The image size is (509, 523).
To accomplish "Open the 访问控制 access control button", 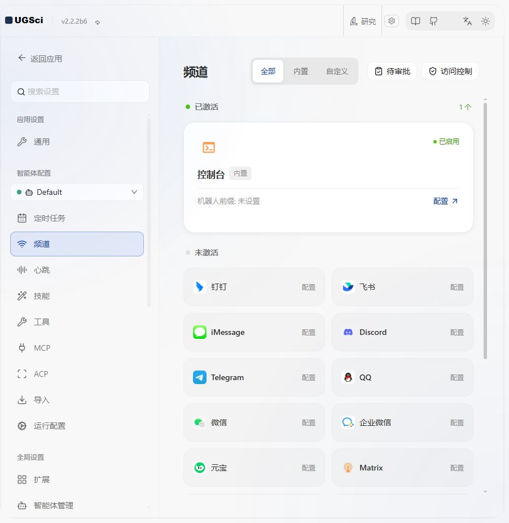I will (450, 71).
